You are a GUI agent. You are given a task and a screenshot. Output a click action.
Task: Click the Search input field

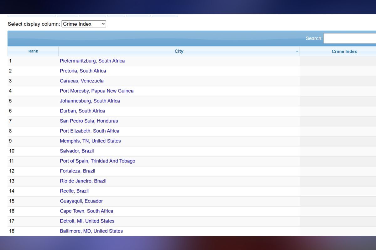point(349,38)
